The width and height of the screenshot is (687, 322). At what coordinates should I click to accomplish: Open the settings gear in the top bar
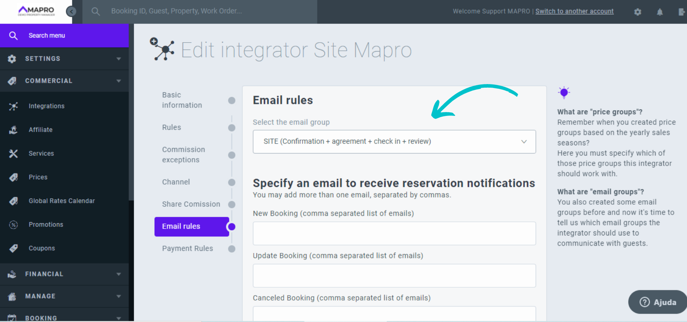[638, 12]
